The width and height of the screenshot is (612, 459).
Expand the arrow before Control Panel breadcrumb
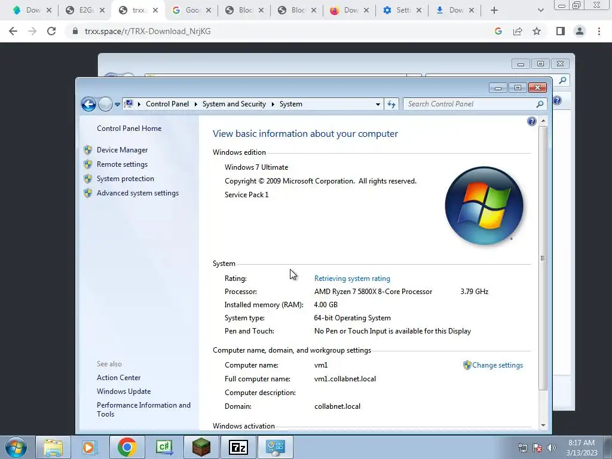coord(139,104)
